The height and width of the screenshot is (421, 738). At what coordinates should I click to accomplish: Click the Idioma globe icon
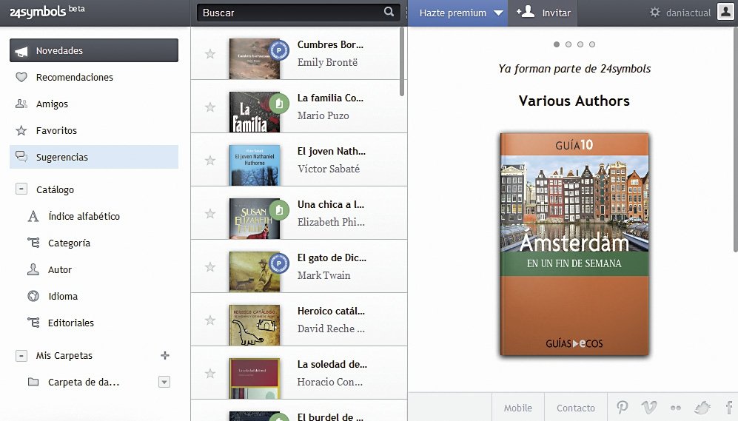(x=33, y=297)
